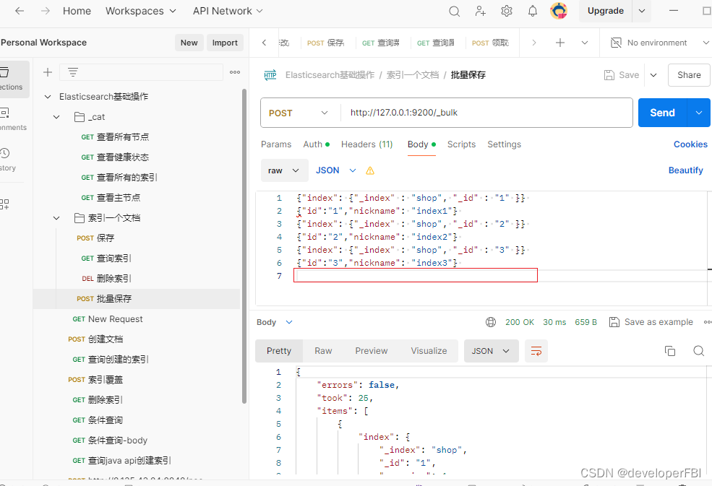Open the search magnifier in top bar

[454, 12]
